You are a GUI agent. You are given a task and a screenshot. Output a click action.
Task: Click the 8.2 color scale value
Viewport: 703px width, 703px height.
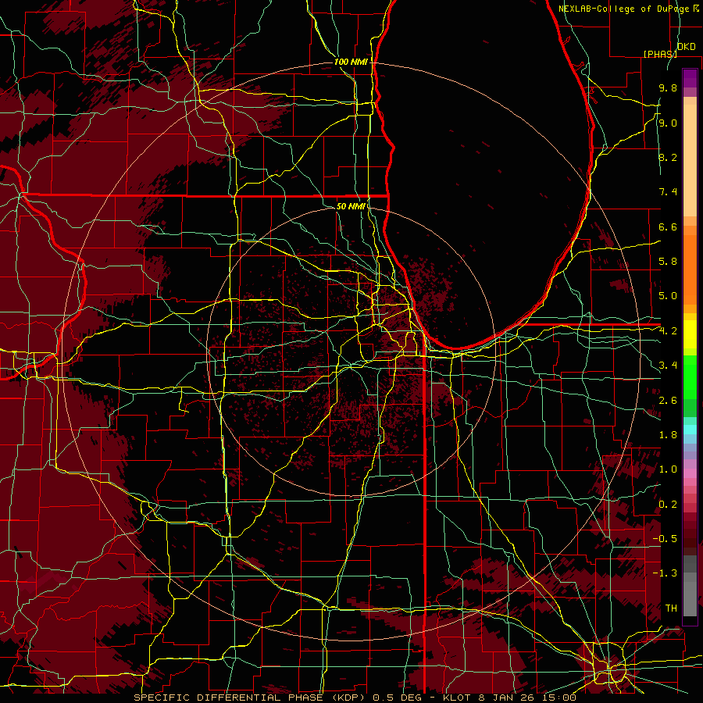[x=668, y=157]
